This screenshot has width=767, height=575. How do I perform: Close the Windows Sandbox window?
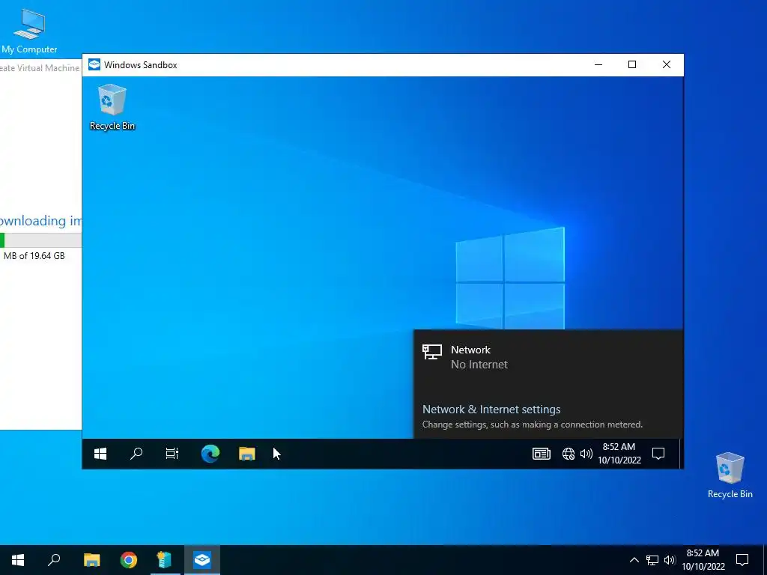666,64
